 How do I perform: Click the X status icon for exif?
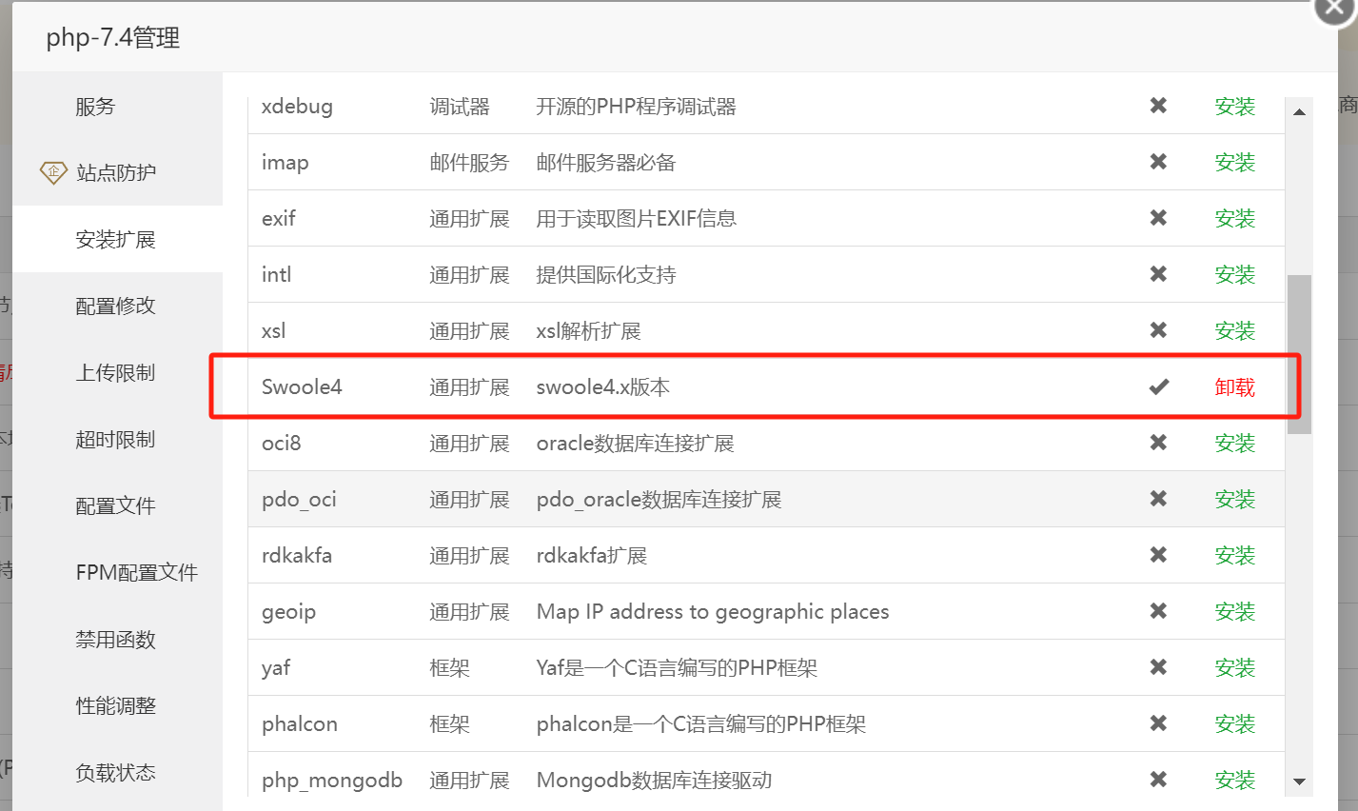coord(1158,218)
